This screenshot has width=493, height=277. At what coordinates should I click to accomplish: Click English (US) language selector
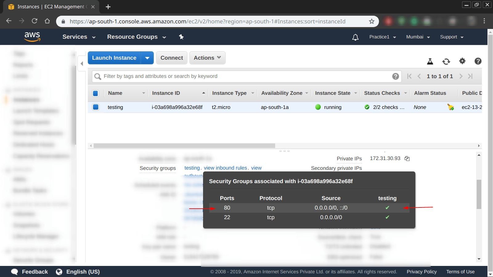(83, 272)
